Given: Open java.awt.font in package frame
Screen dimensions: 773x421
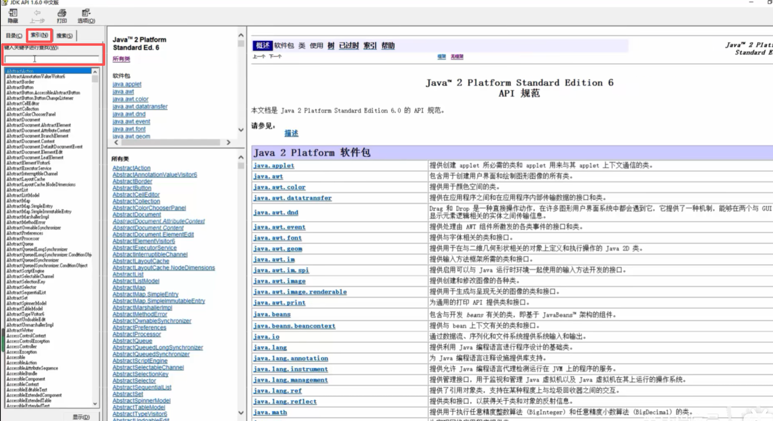Looking at the screenshot, I should pyautogui.click(x=129, y=129).
